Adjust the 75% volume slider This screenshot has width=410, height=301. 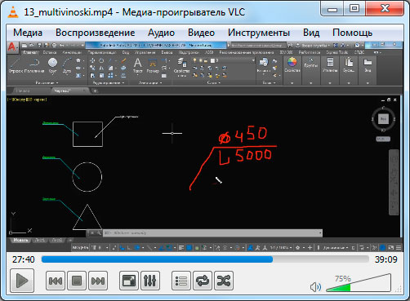[359, 283]
